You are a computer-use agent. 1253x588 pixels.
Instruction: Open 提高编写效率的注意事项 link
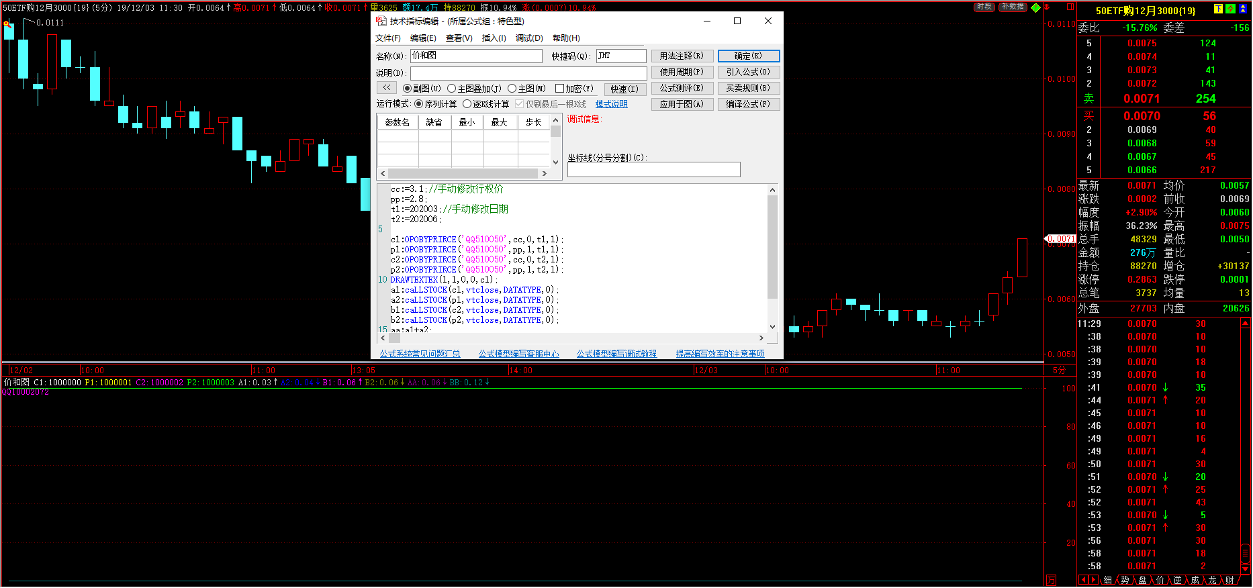point(721,354)
